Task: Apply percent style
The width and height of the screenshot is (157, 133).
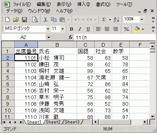Action: coord(126,29)
